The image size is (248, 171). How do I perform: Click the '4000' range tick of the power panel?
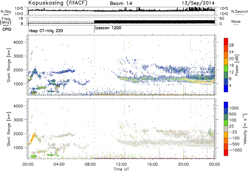(18, 42)
